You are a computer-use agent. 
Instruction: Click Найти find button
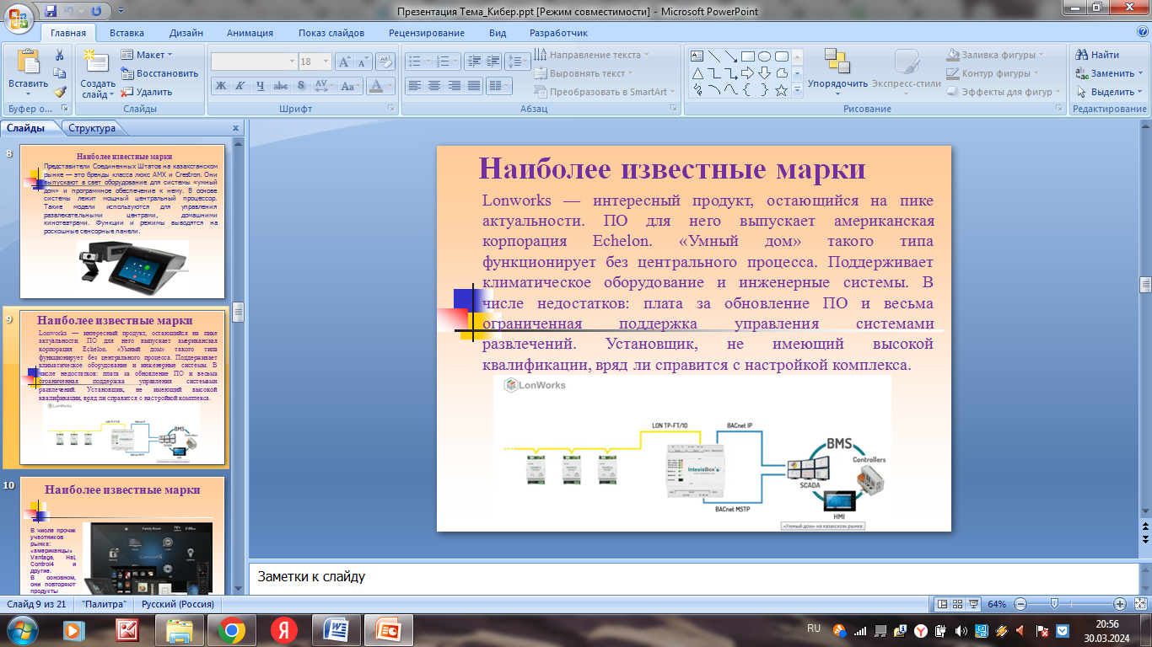tap(1098, 55)
